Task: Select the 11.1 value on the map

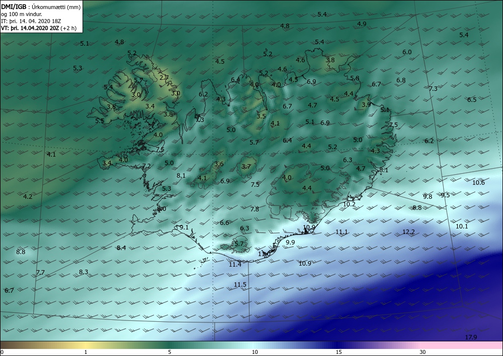Action: (342, 232)
